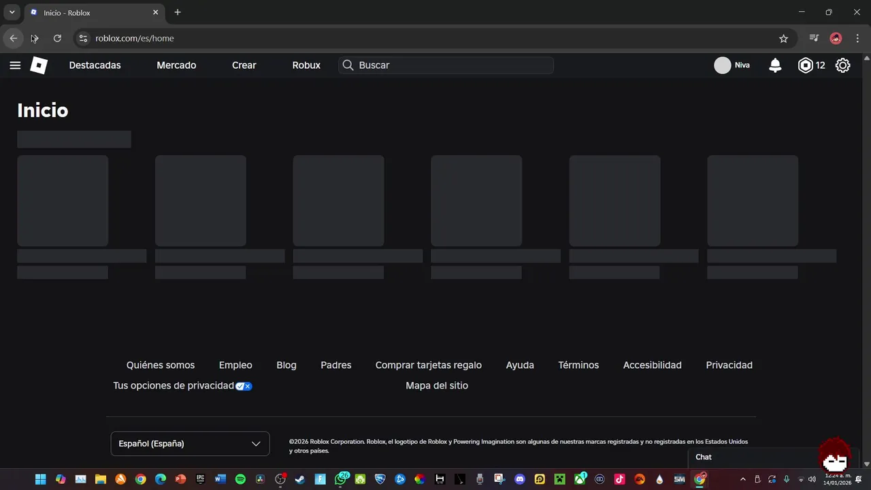Open the hamburger navigation menu

pos(15,65)
